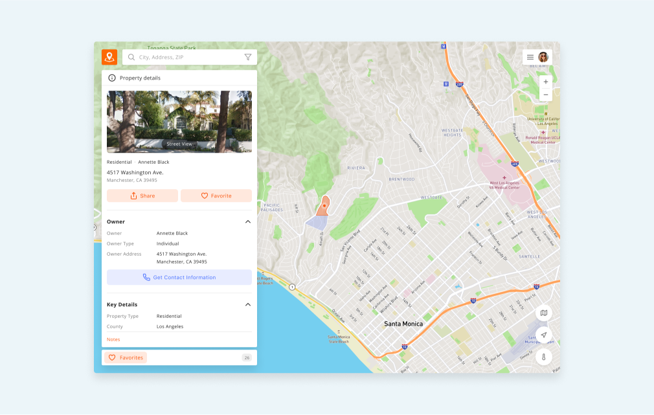This screenshot has height=415, width=654.
Task: Click Get Contact Information button
Action: click(x=179, y=277)
